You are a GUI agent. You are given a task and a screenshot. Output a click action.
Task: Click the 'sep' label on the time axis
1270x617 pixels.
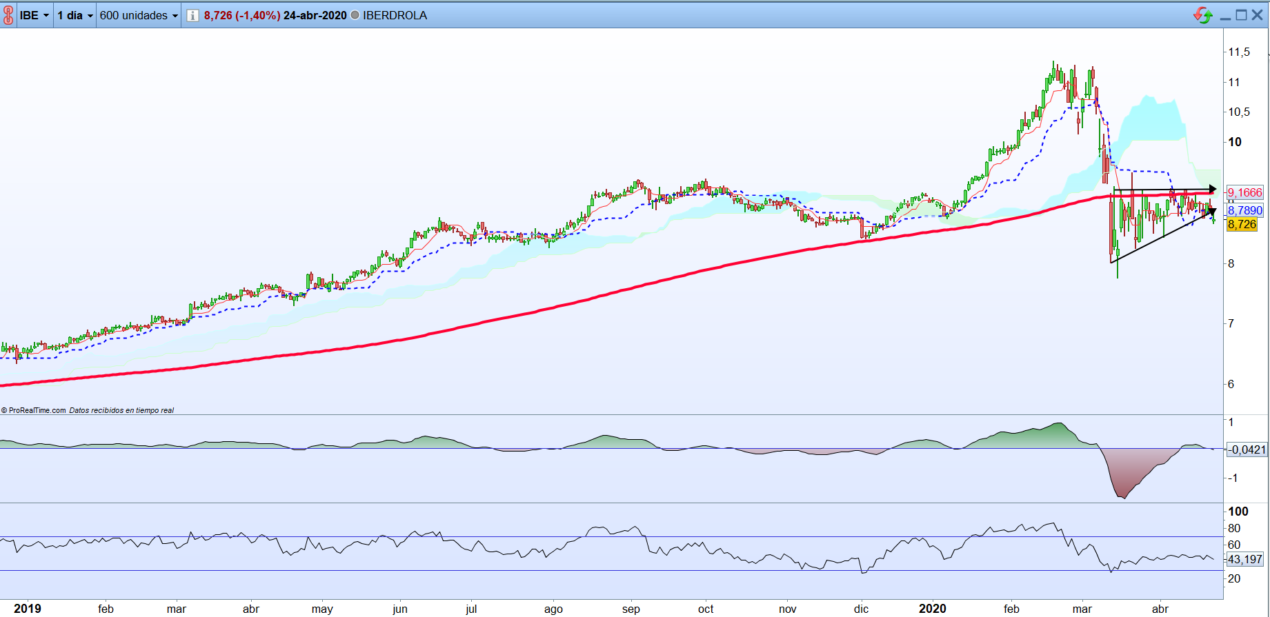pos(631,609)
